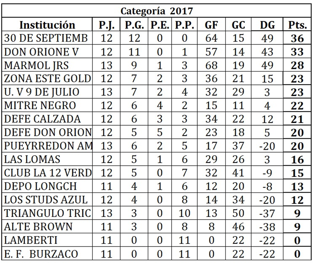Select the Institución column header

(48, 25)
